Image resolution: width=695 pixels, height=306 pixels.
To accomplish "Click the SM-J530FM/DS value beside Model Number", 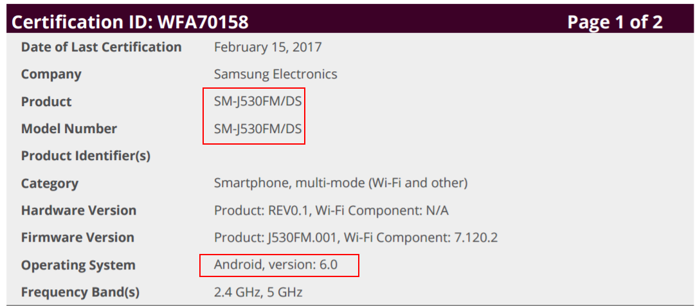I will click(x=258, y=129).
